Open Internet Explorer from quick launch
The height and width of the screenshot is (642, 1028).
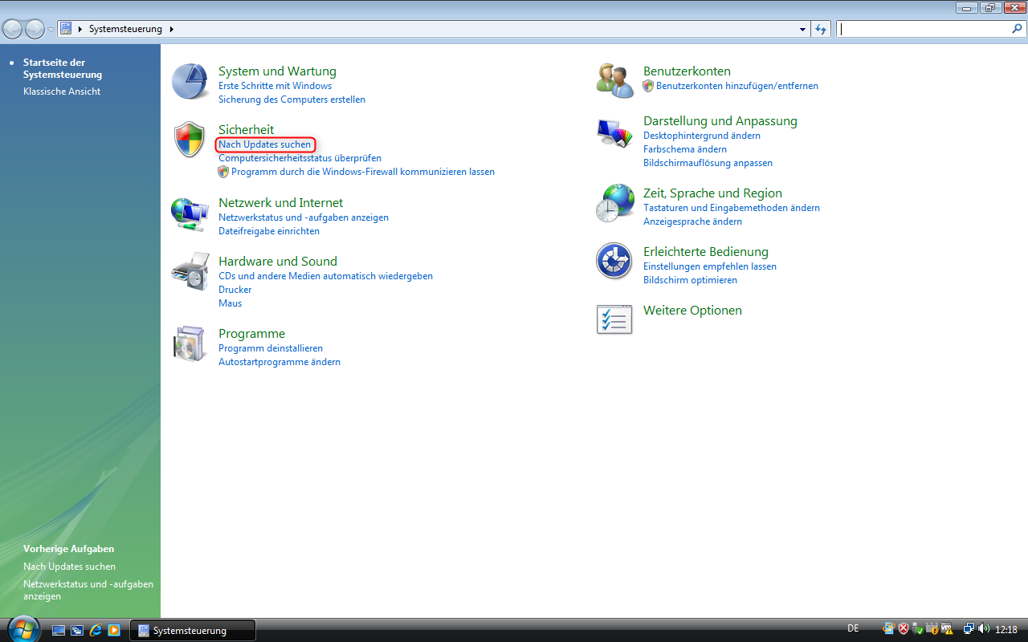(x=96, y=630)
